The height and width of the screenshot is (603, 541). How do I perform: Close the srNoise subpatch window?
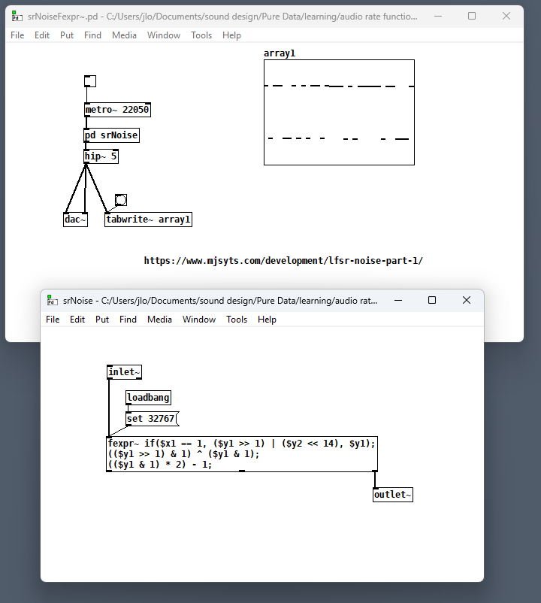467,300
